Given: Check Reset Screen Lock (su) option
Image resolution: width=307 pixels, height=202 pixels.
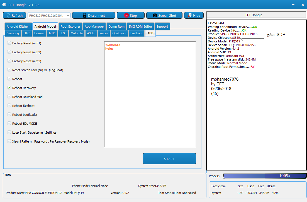Looking at the screenshot, I should point(9,70).
